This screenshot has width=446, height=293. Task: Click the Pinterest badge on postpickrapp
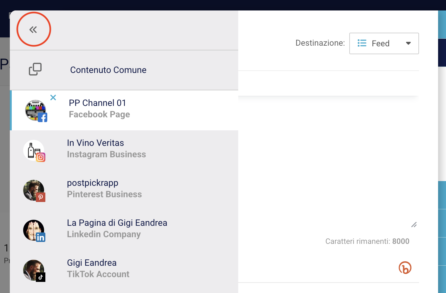(x=41, y=197)
